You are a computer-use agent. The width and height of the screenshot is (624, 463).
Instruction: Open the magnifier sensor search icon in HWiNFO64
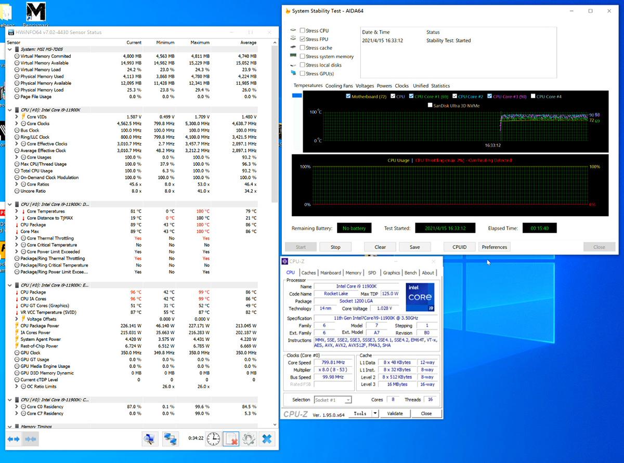(150, 439)
